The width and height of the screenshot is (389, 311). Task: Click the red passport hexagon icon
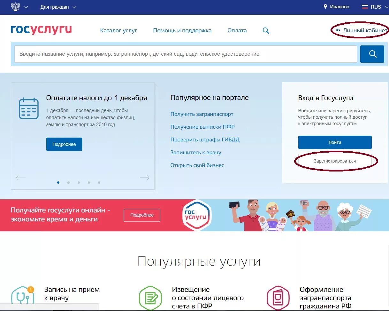click(278, 298)
